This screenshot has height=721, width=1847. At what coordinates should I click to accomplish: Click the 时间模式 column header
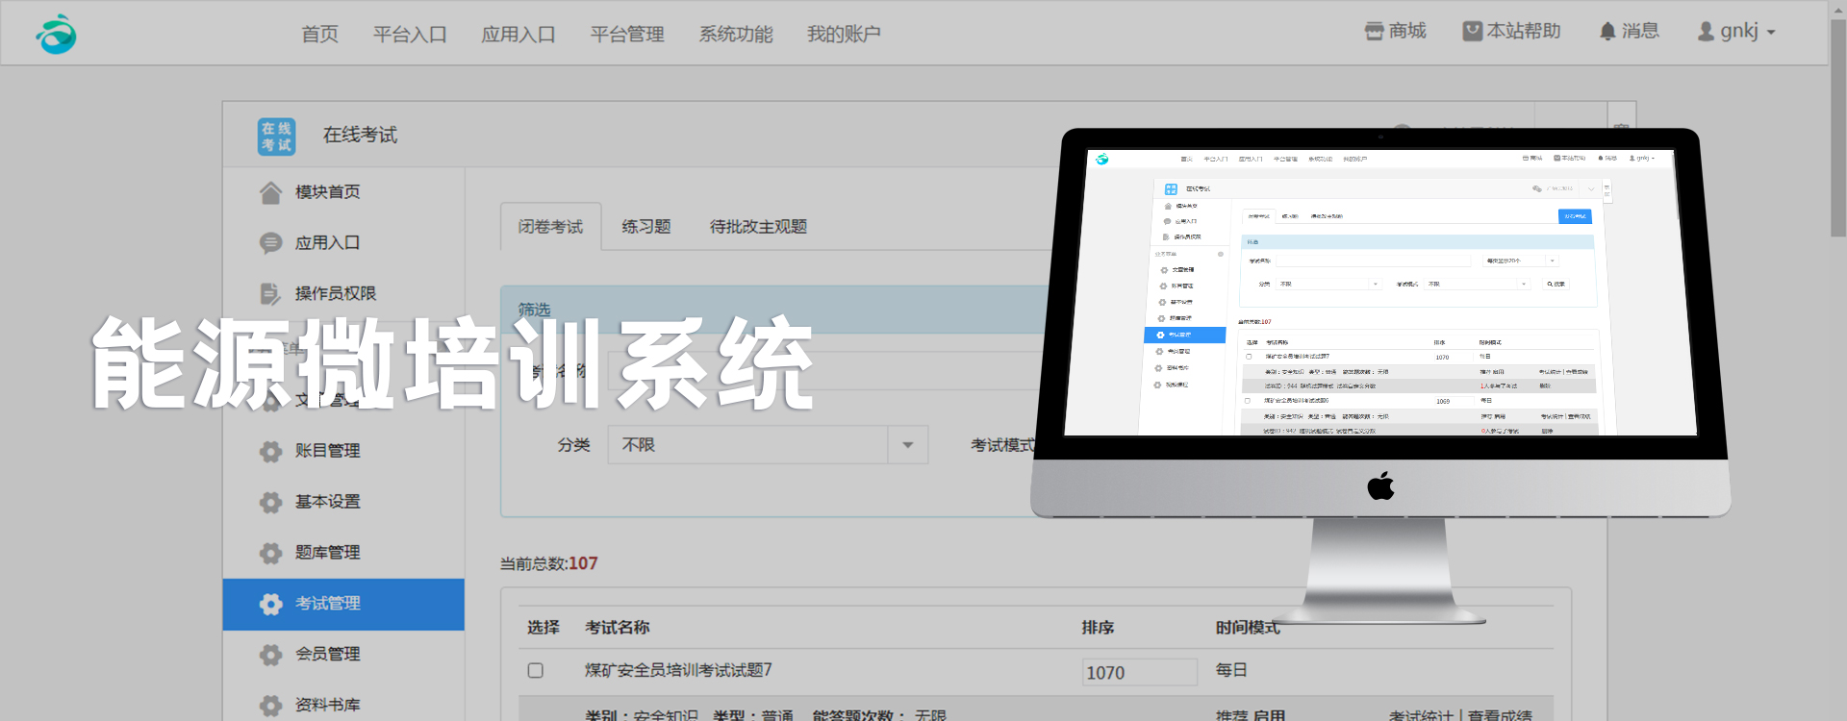pyautogui.click(x=1248, y=628)
